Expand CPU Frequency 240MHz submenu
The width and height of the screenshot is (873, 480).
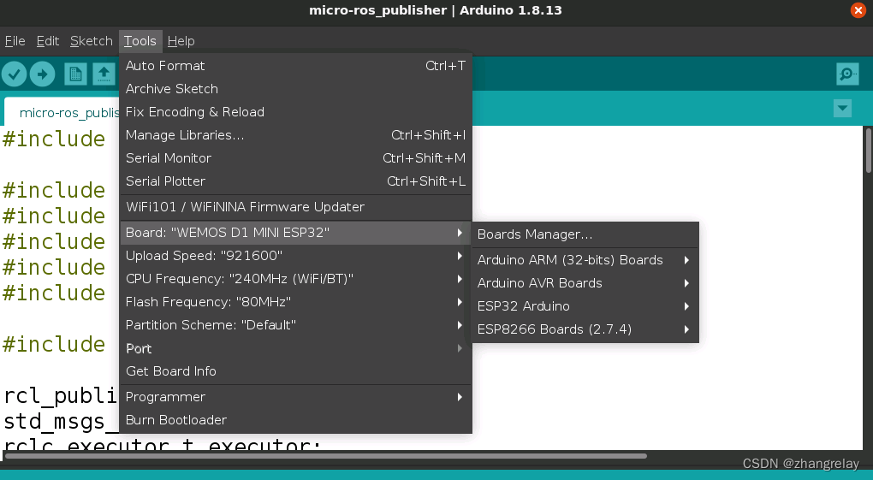(295, 279)
